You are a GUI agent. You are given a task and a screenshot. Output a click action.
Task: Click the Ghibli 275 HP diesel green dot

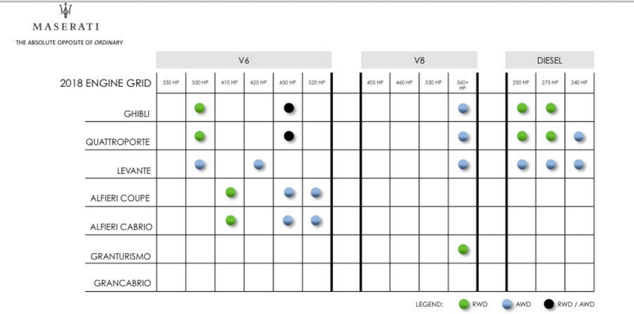click(x=551, y=108)
